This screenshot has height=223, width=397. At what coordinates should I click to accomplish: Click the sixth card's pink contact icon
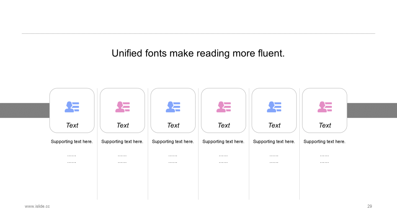coord(325,107)
